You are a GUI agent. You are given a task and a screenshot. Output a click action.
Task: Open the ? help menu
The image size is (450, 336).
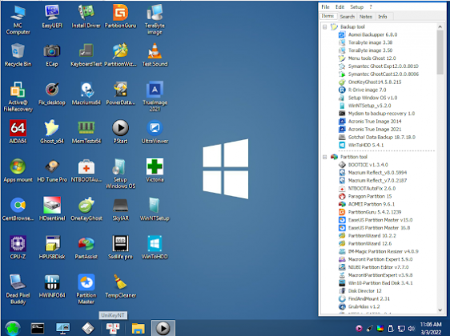(371, 7)
